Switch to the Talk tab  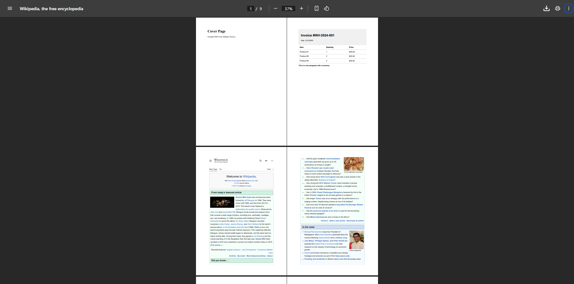[220, 169]
